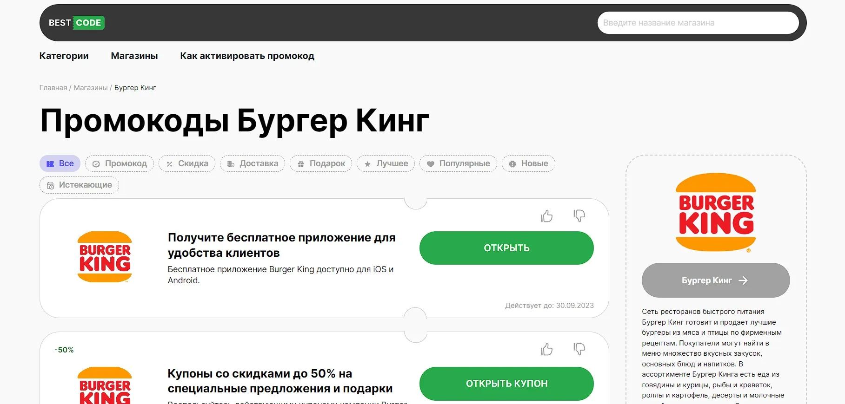Click Burger King logo in 50% coupon card
The image size is (845, 404).
pos(105,385)
